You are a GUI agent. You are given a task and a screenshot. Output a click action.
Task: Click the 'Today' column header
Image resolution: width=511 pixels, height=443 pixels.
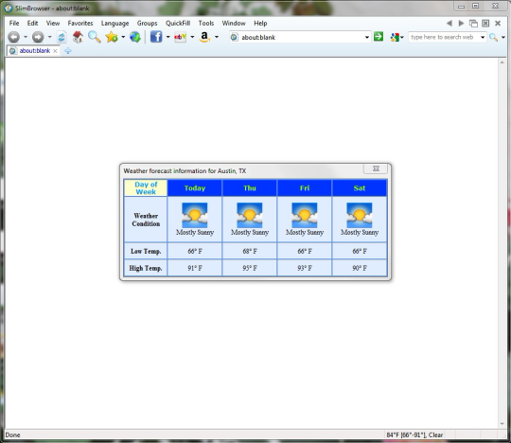click(x=195, y=188)
